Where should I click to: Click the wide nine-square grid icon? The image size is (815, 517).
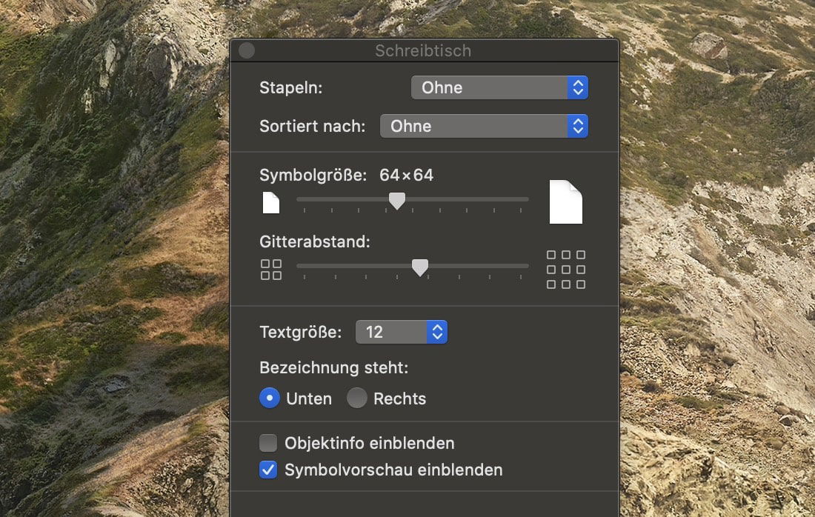tap(566, 270)
